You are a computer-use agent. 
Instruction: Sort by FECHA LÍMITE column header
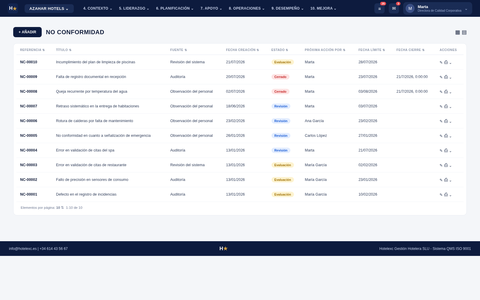tap(372, 50)
